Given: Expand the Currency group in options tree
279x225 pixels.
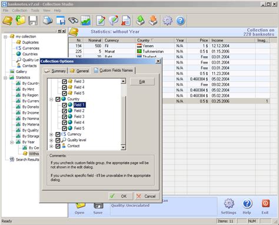Looking at the screenshot, I should click(x=51, y=135).
